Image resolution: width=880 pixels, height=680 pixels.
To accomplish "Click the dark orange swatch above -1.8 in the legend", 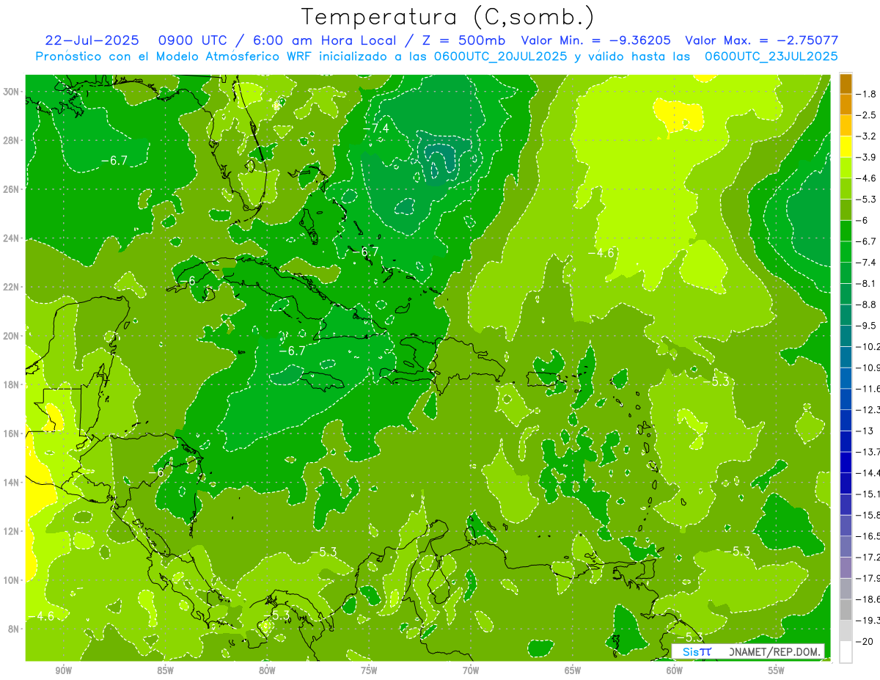I will [846, 84].
